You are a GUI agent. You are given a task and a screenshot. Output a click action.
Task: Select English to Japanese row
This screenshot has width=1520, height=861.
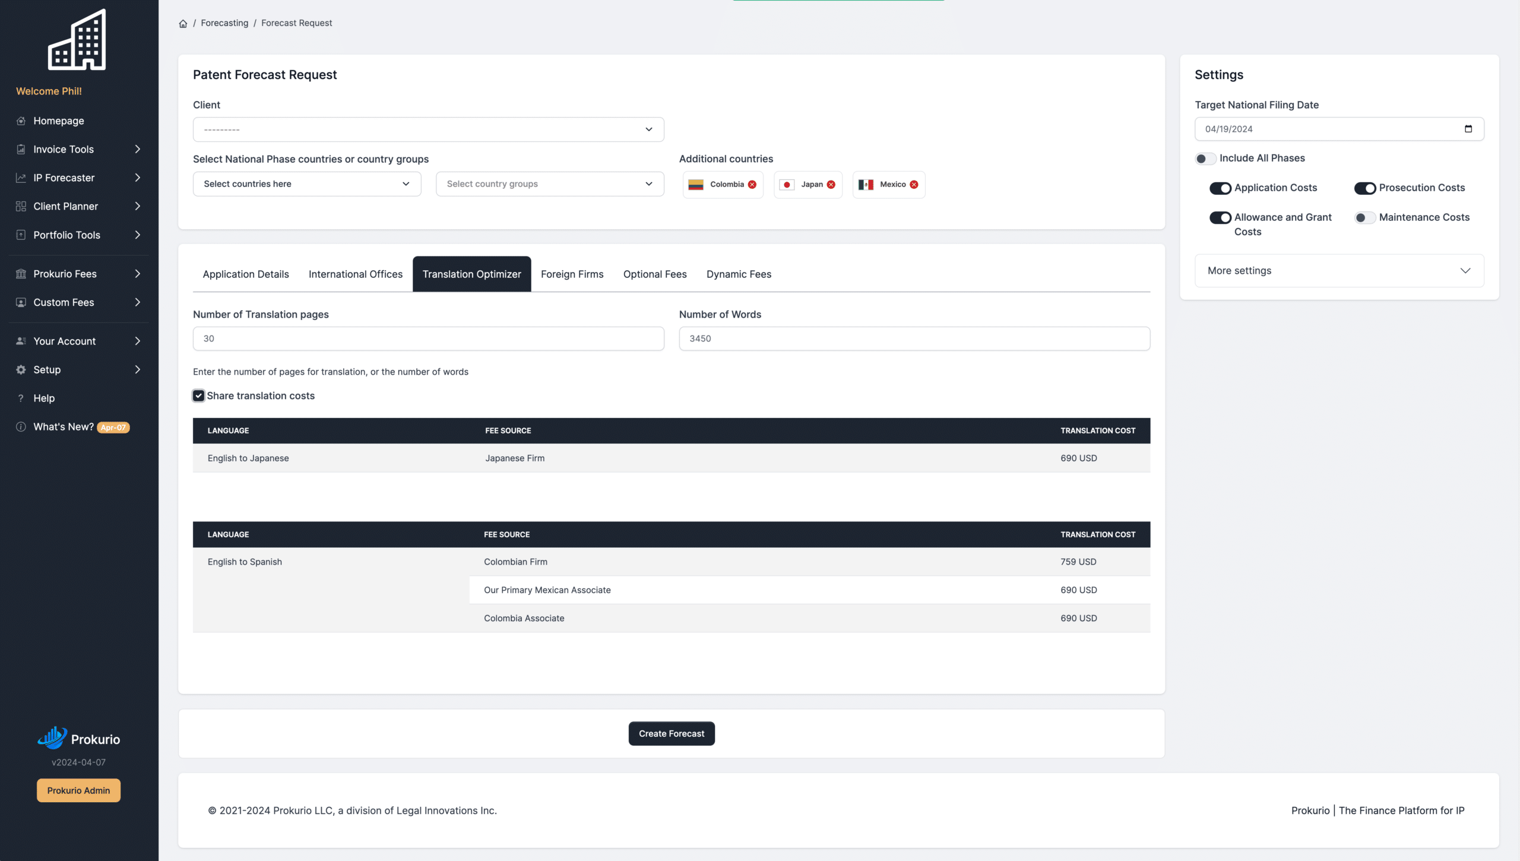tap(672, 458)
